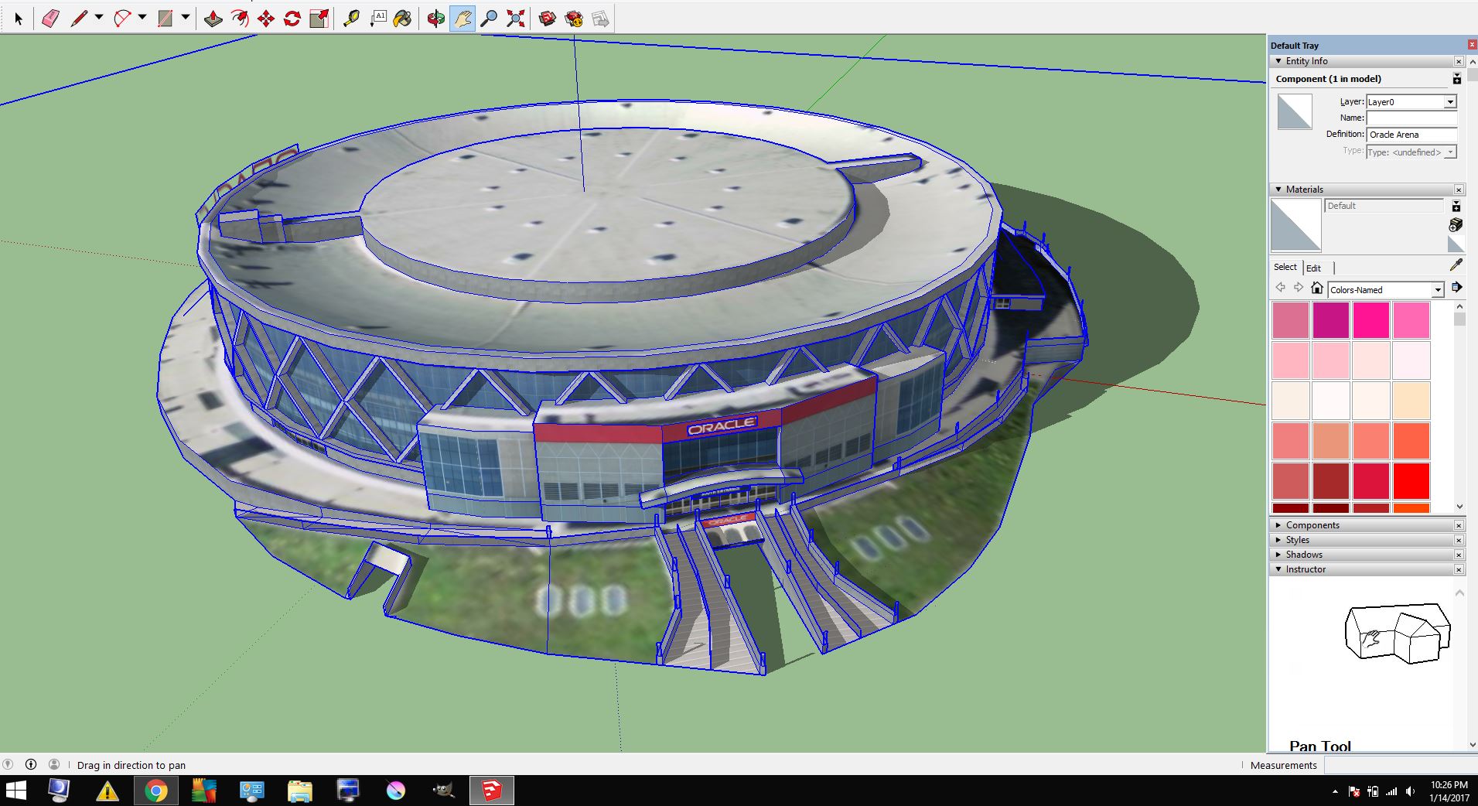Activate the Zoom Extents tool
Image resolution: width=1478 pixels, height=806 pixels.
tap(515, 19)
